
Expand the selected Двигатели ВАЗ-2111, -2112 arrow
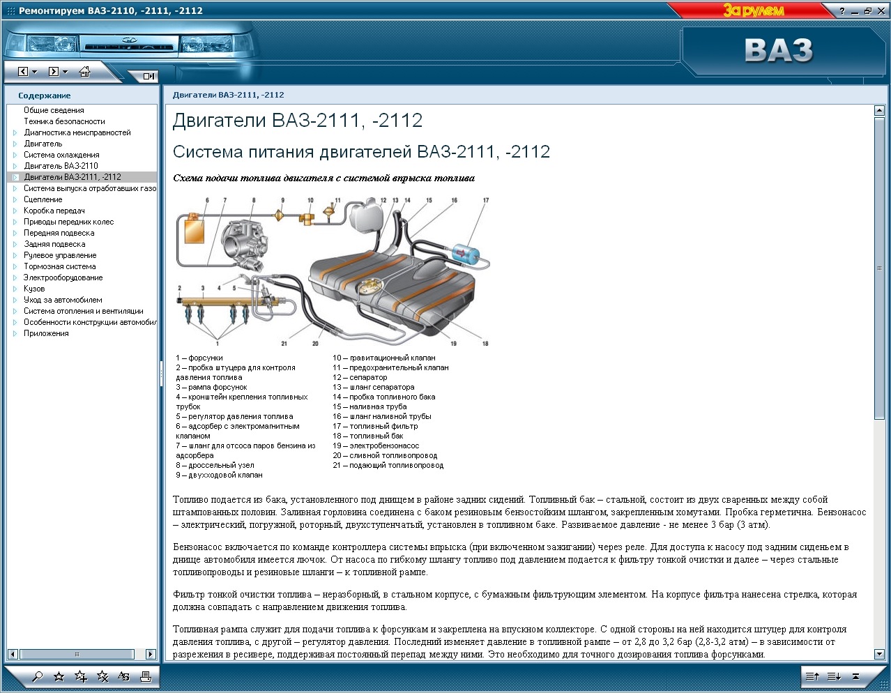click(x=15, y=177)
